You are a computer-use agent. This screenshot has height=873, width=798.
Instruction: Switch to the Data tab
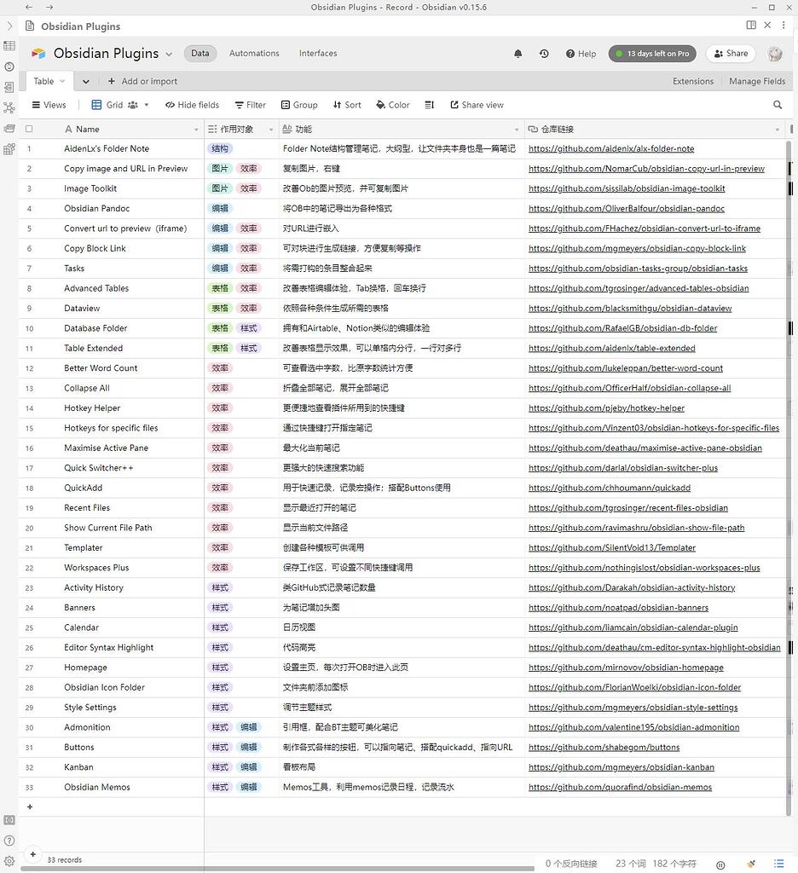pyautogui.click(x=199, y=54)
